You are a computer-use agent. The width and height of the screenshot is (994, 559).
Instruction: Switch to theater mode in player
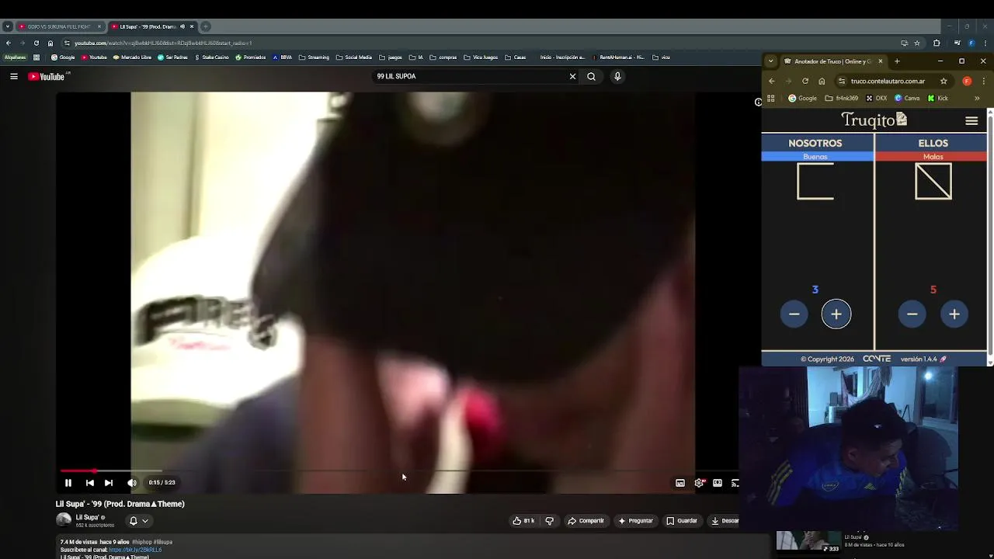[718, 483]
